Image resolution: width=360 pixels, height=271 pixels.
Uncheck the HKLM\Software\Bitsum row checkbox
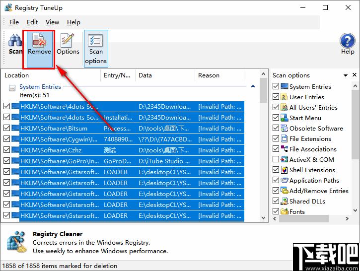pos(7,128)
